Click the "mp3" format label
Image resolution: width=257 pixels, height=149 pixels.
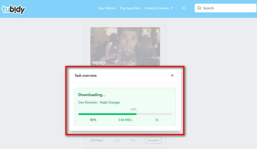tap(117, 140)
